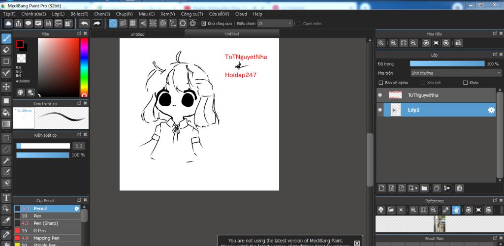Select the Text tool
504x246 pixels.
pyautogui.click(x=6, y=197)
